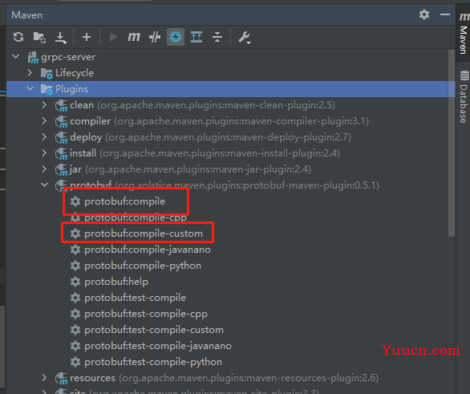Select grpc-server project row
This screenshot has width=470, height=394.
[231, 57]
